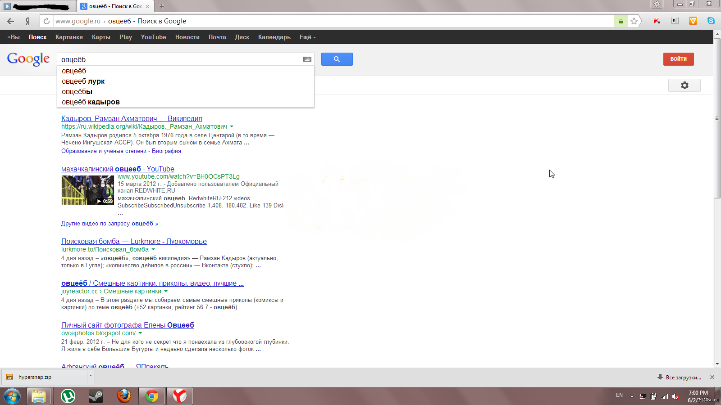This screenshot has height=405, width=721.
Task: Run the search with the blue magnifier button
Action: tap(337, 59)
